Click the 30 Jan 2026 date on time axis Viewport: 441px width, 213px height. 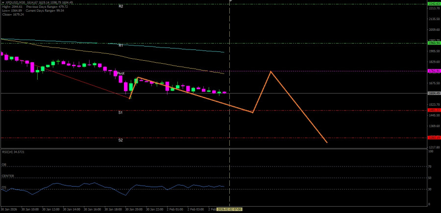pos(9,209)
